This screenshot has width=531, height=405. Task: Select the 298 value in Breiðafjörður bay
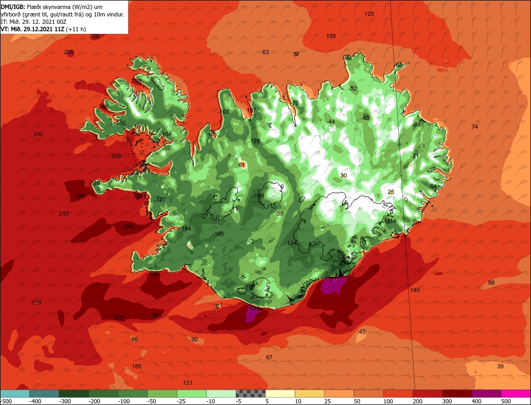pyautogui.click(x=116, y=156)
